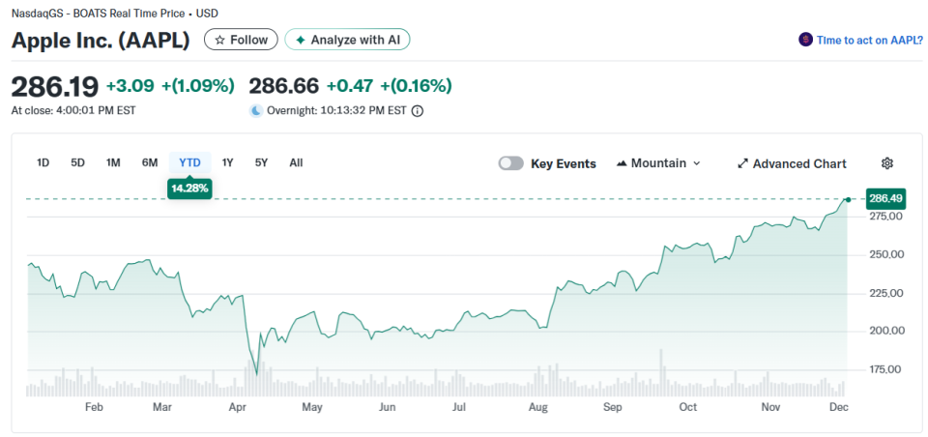Viewport: 928px width, 437px height.
Task: Open the Advanced Chart view
Action: pyautogui.click(x=798, y=163)
